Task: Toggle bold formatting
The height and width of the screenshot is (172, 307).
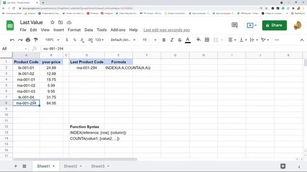Action: 164,40
